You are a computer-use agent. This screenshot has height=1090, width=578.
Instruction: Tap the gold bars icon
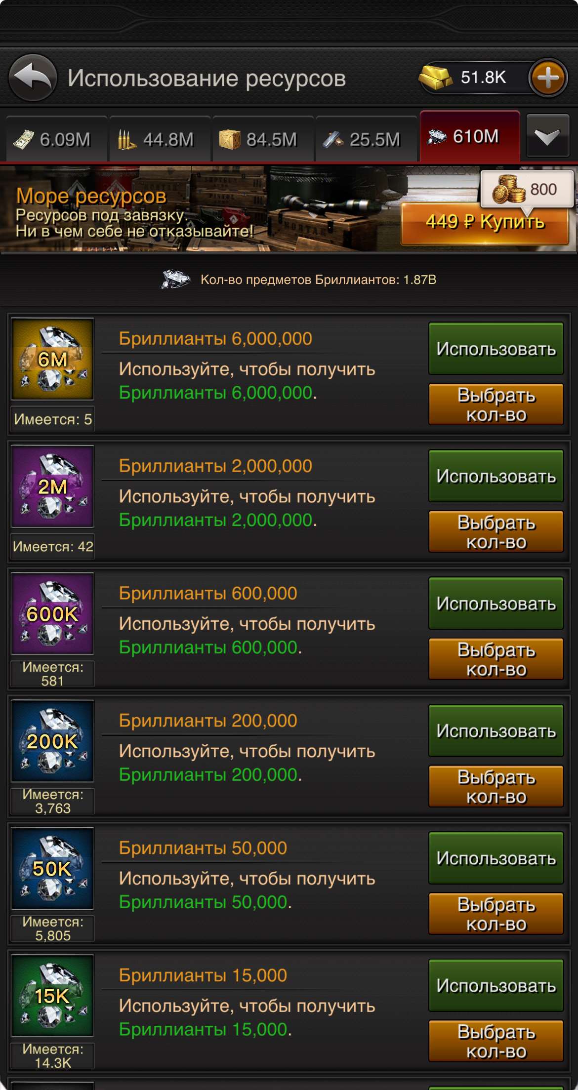pos(436,77)
